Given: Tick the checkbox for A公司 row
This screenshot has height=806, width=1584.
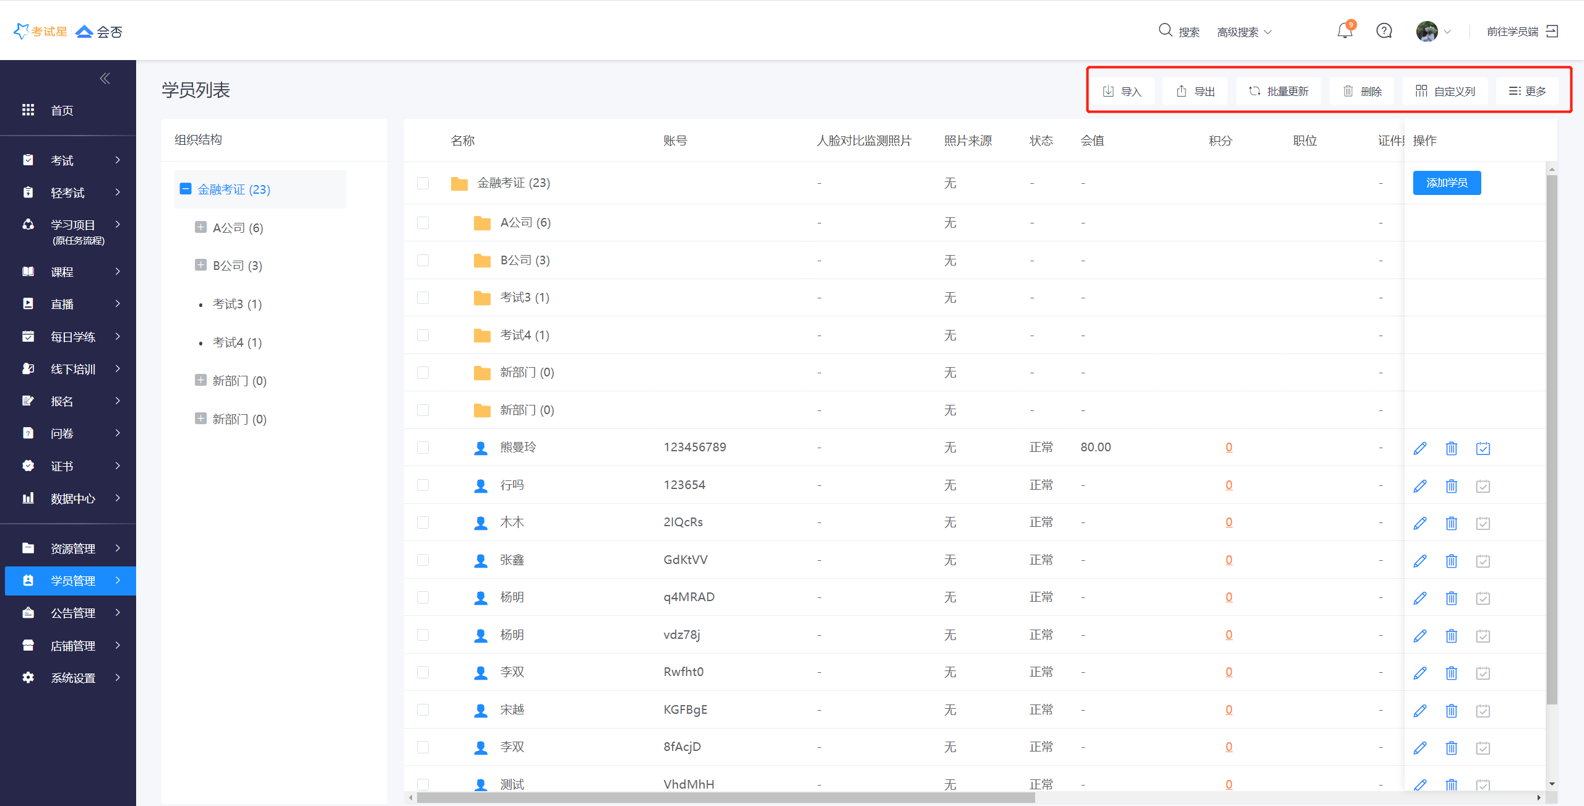Looking at the screenshot, I should 423,223.
